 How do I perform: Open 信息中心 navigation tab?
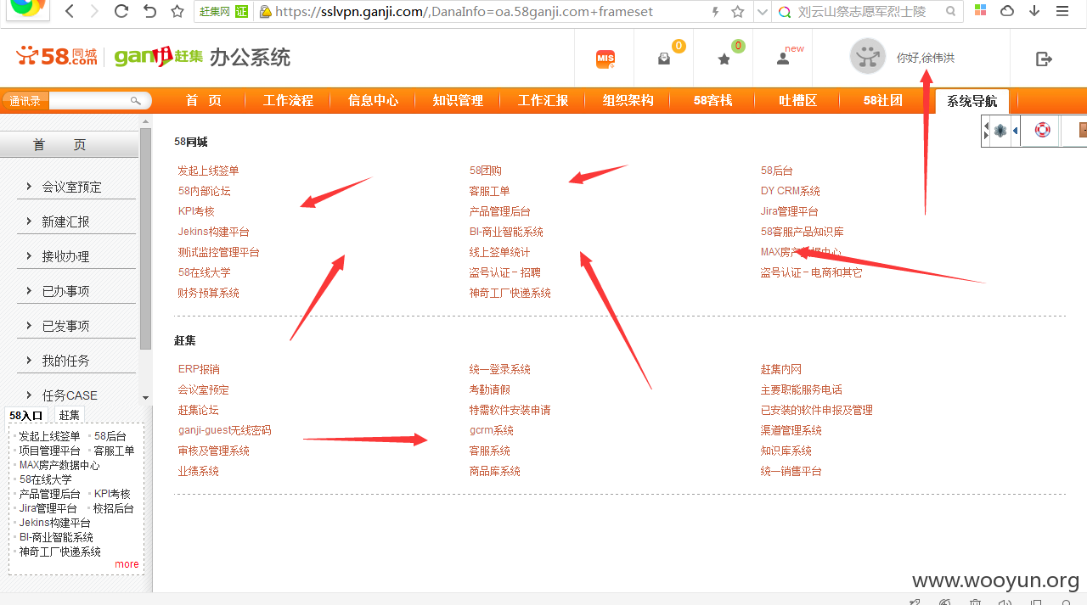click(373, 100)
